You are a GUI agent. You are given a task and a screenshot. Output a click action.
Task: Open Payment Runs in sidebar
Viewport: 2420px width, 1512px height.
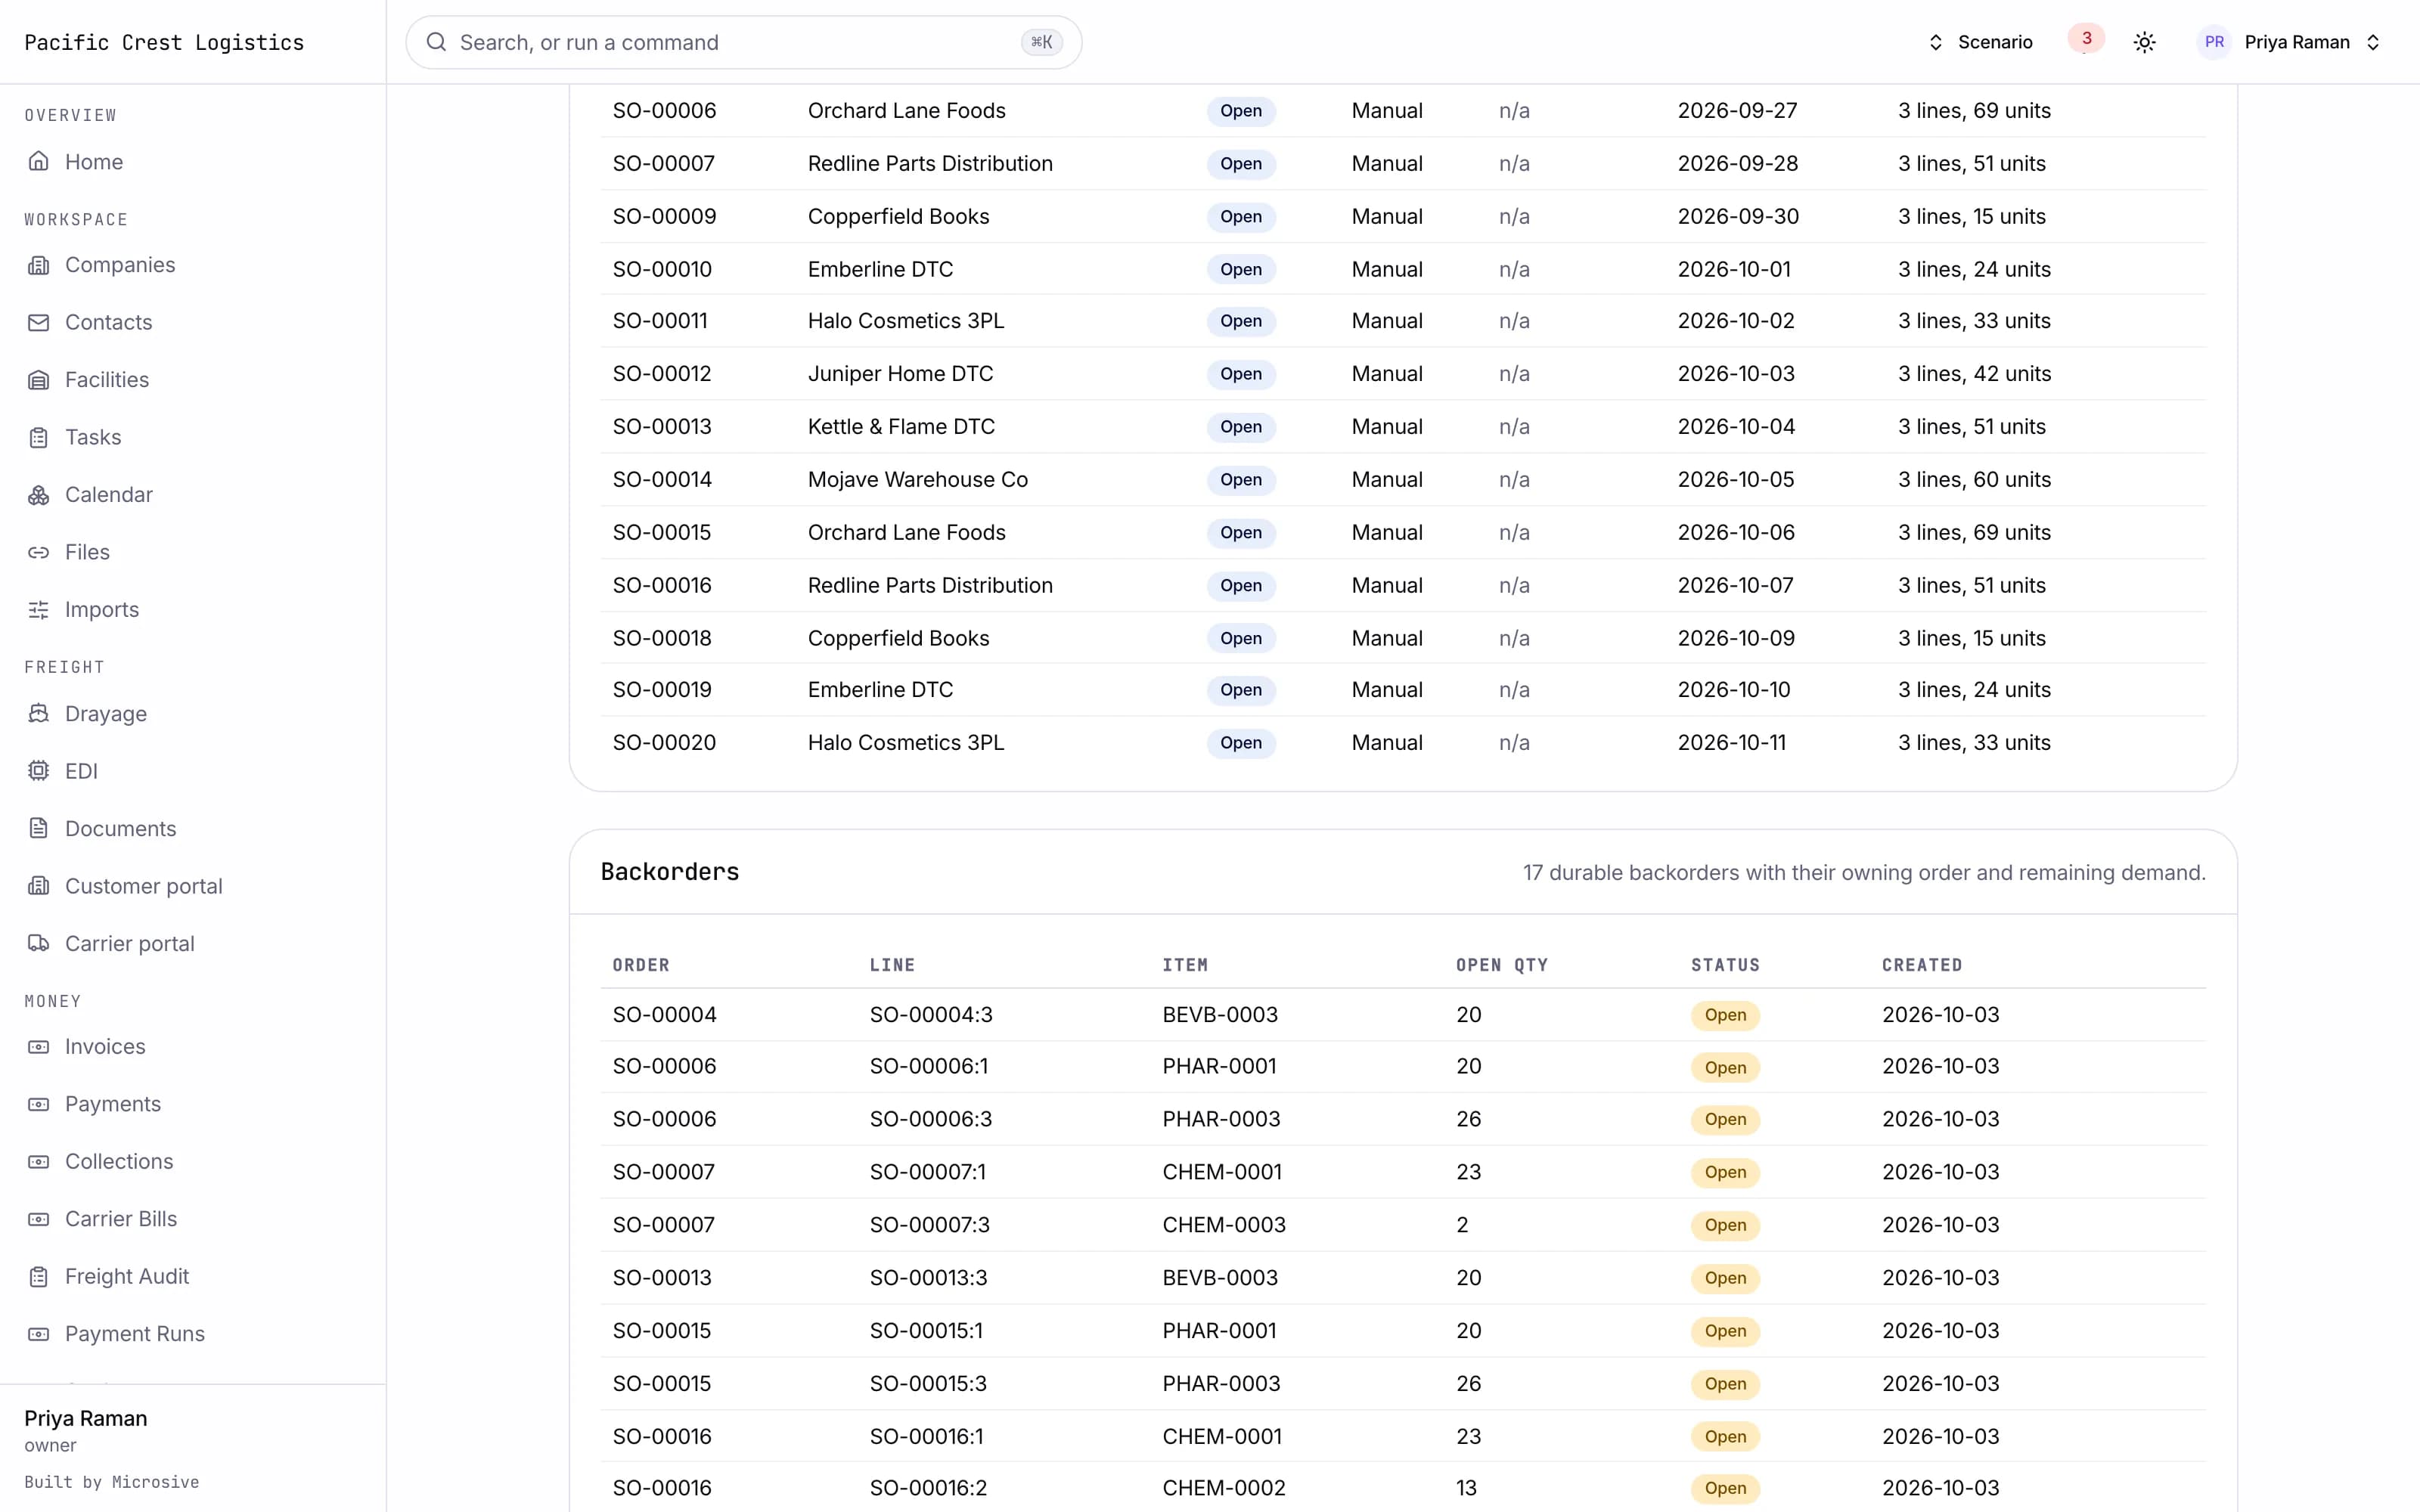pos(135,1334)
